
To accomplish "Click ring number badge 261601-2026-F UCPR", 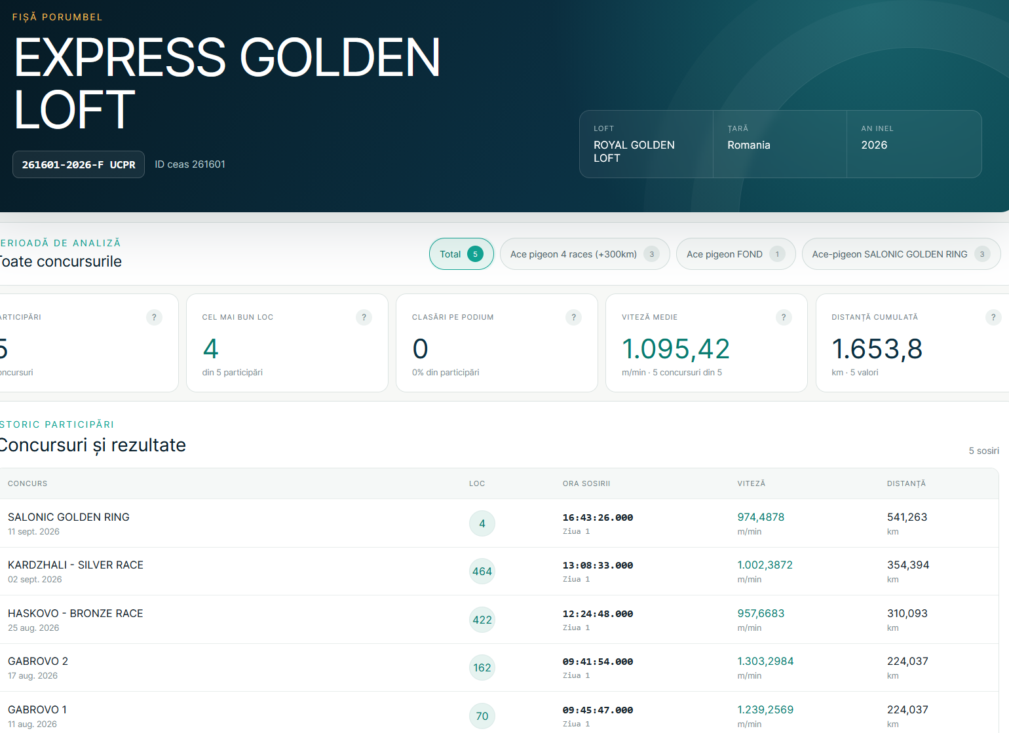I will click(79, 164).
